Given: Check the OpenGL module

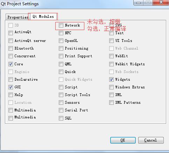Looking at the screenshot, I should tap(61, 41).
